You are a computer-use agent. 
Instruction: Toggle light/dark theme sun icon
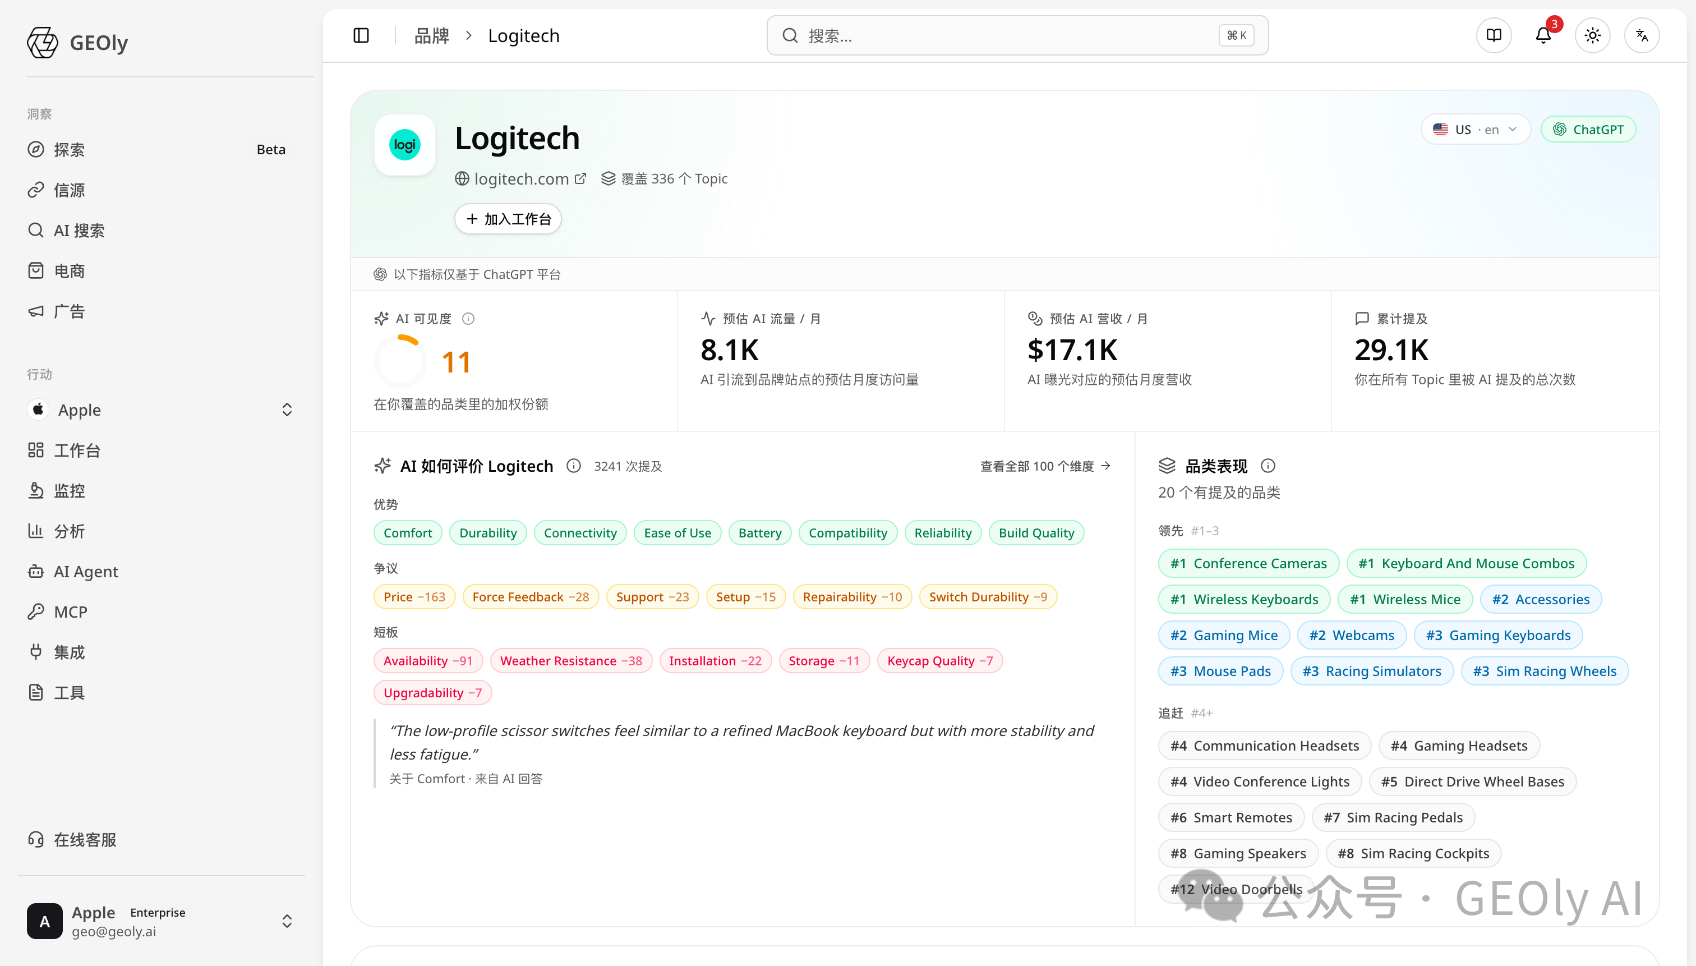tap(1593, 35)
